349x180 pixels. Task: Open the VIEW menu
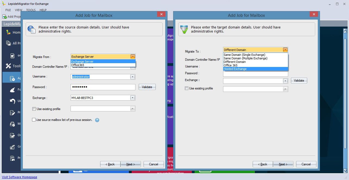point(18,10)
